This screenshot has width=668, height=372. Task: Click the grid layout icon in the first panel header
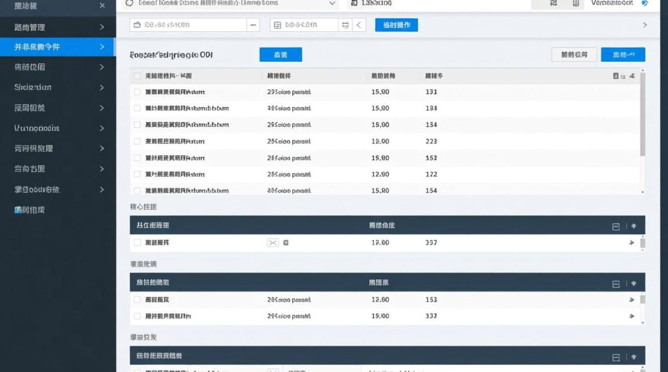click(615, 226)
